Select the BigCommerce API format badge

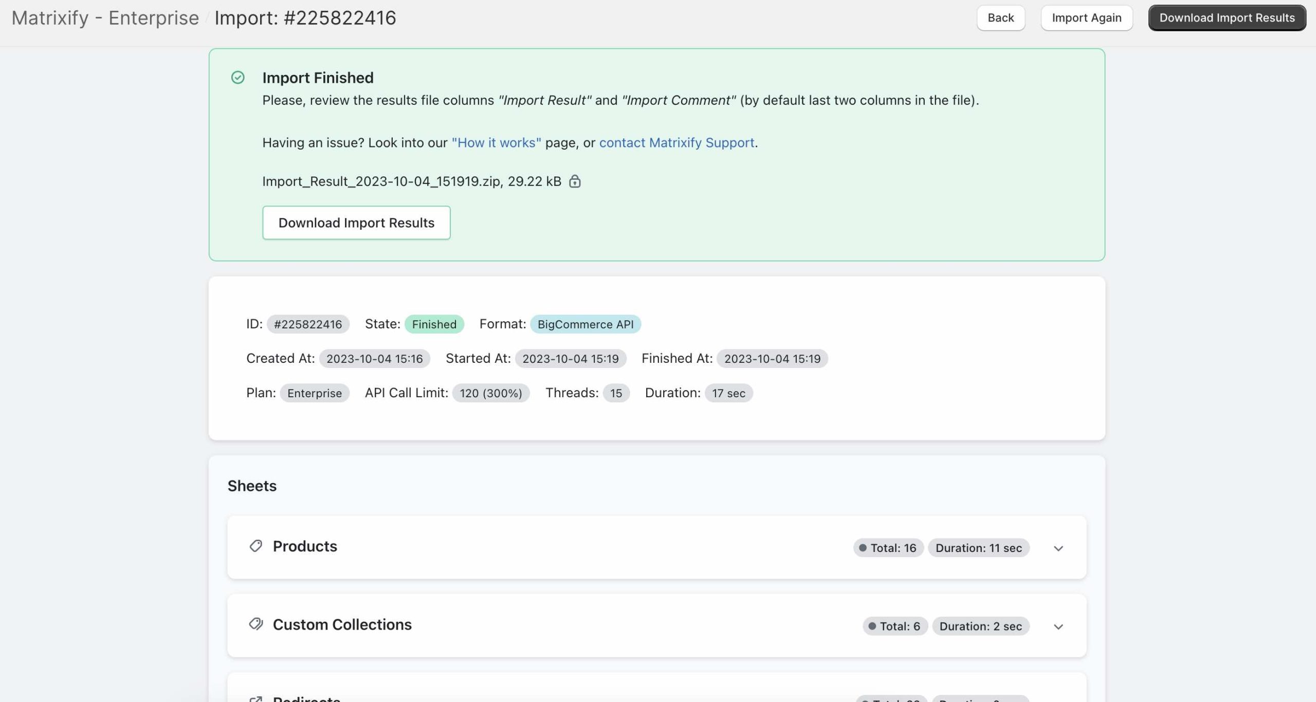pos(585,324)
